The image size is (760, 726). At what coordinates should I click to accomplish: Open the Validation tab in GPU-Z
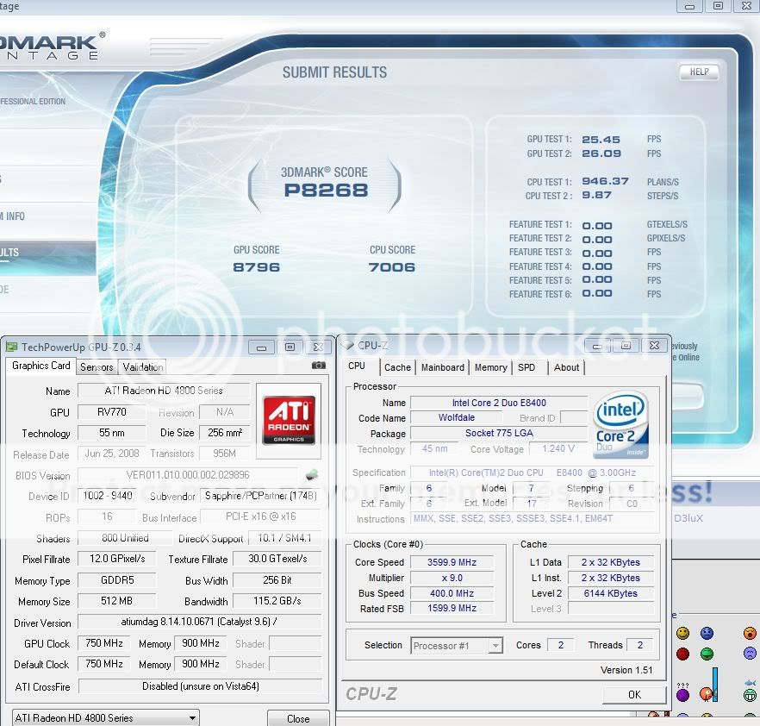tap(143, 366)
